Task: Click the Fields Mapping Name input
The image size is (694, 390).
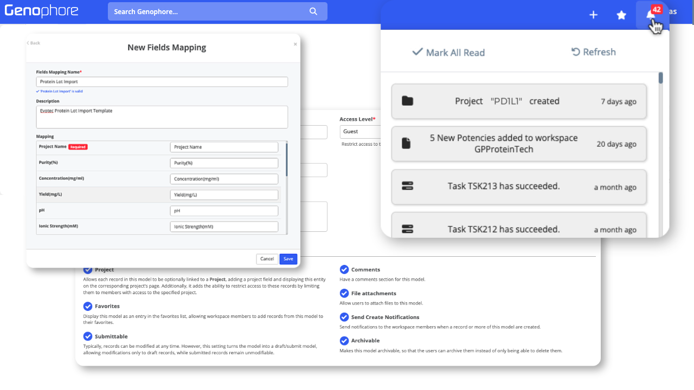Action: coord(162,82)
